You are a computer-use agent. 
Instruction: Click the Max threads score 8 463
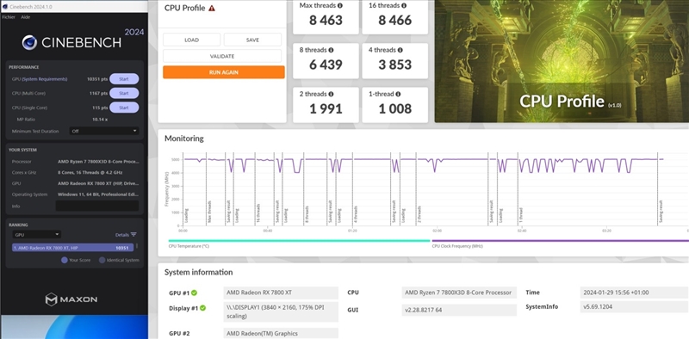(x=326, y=20)
